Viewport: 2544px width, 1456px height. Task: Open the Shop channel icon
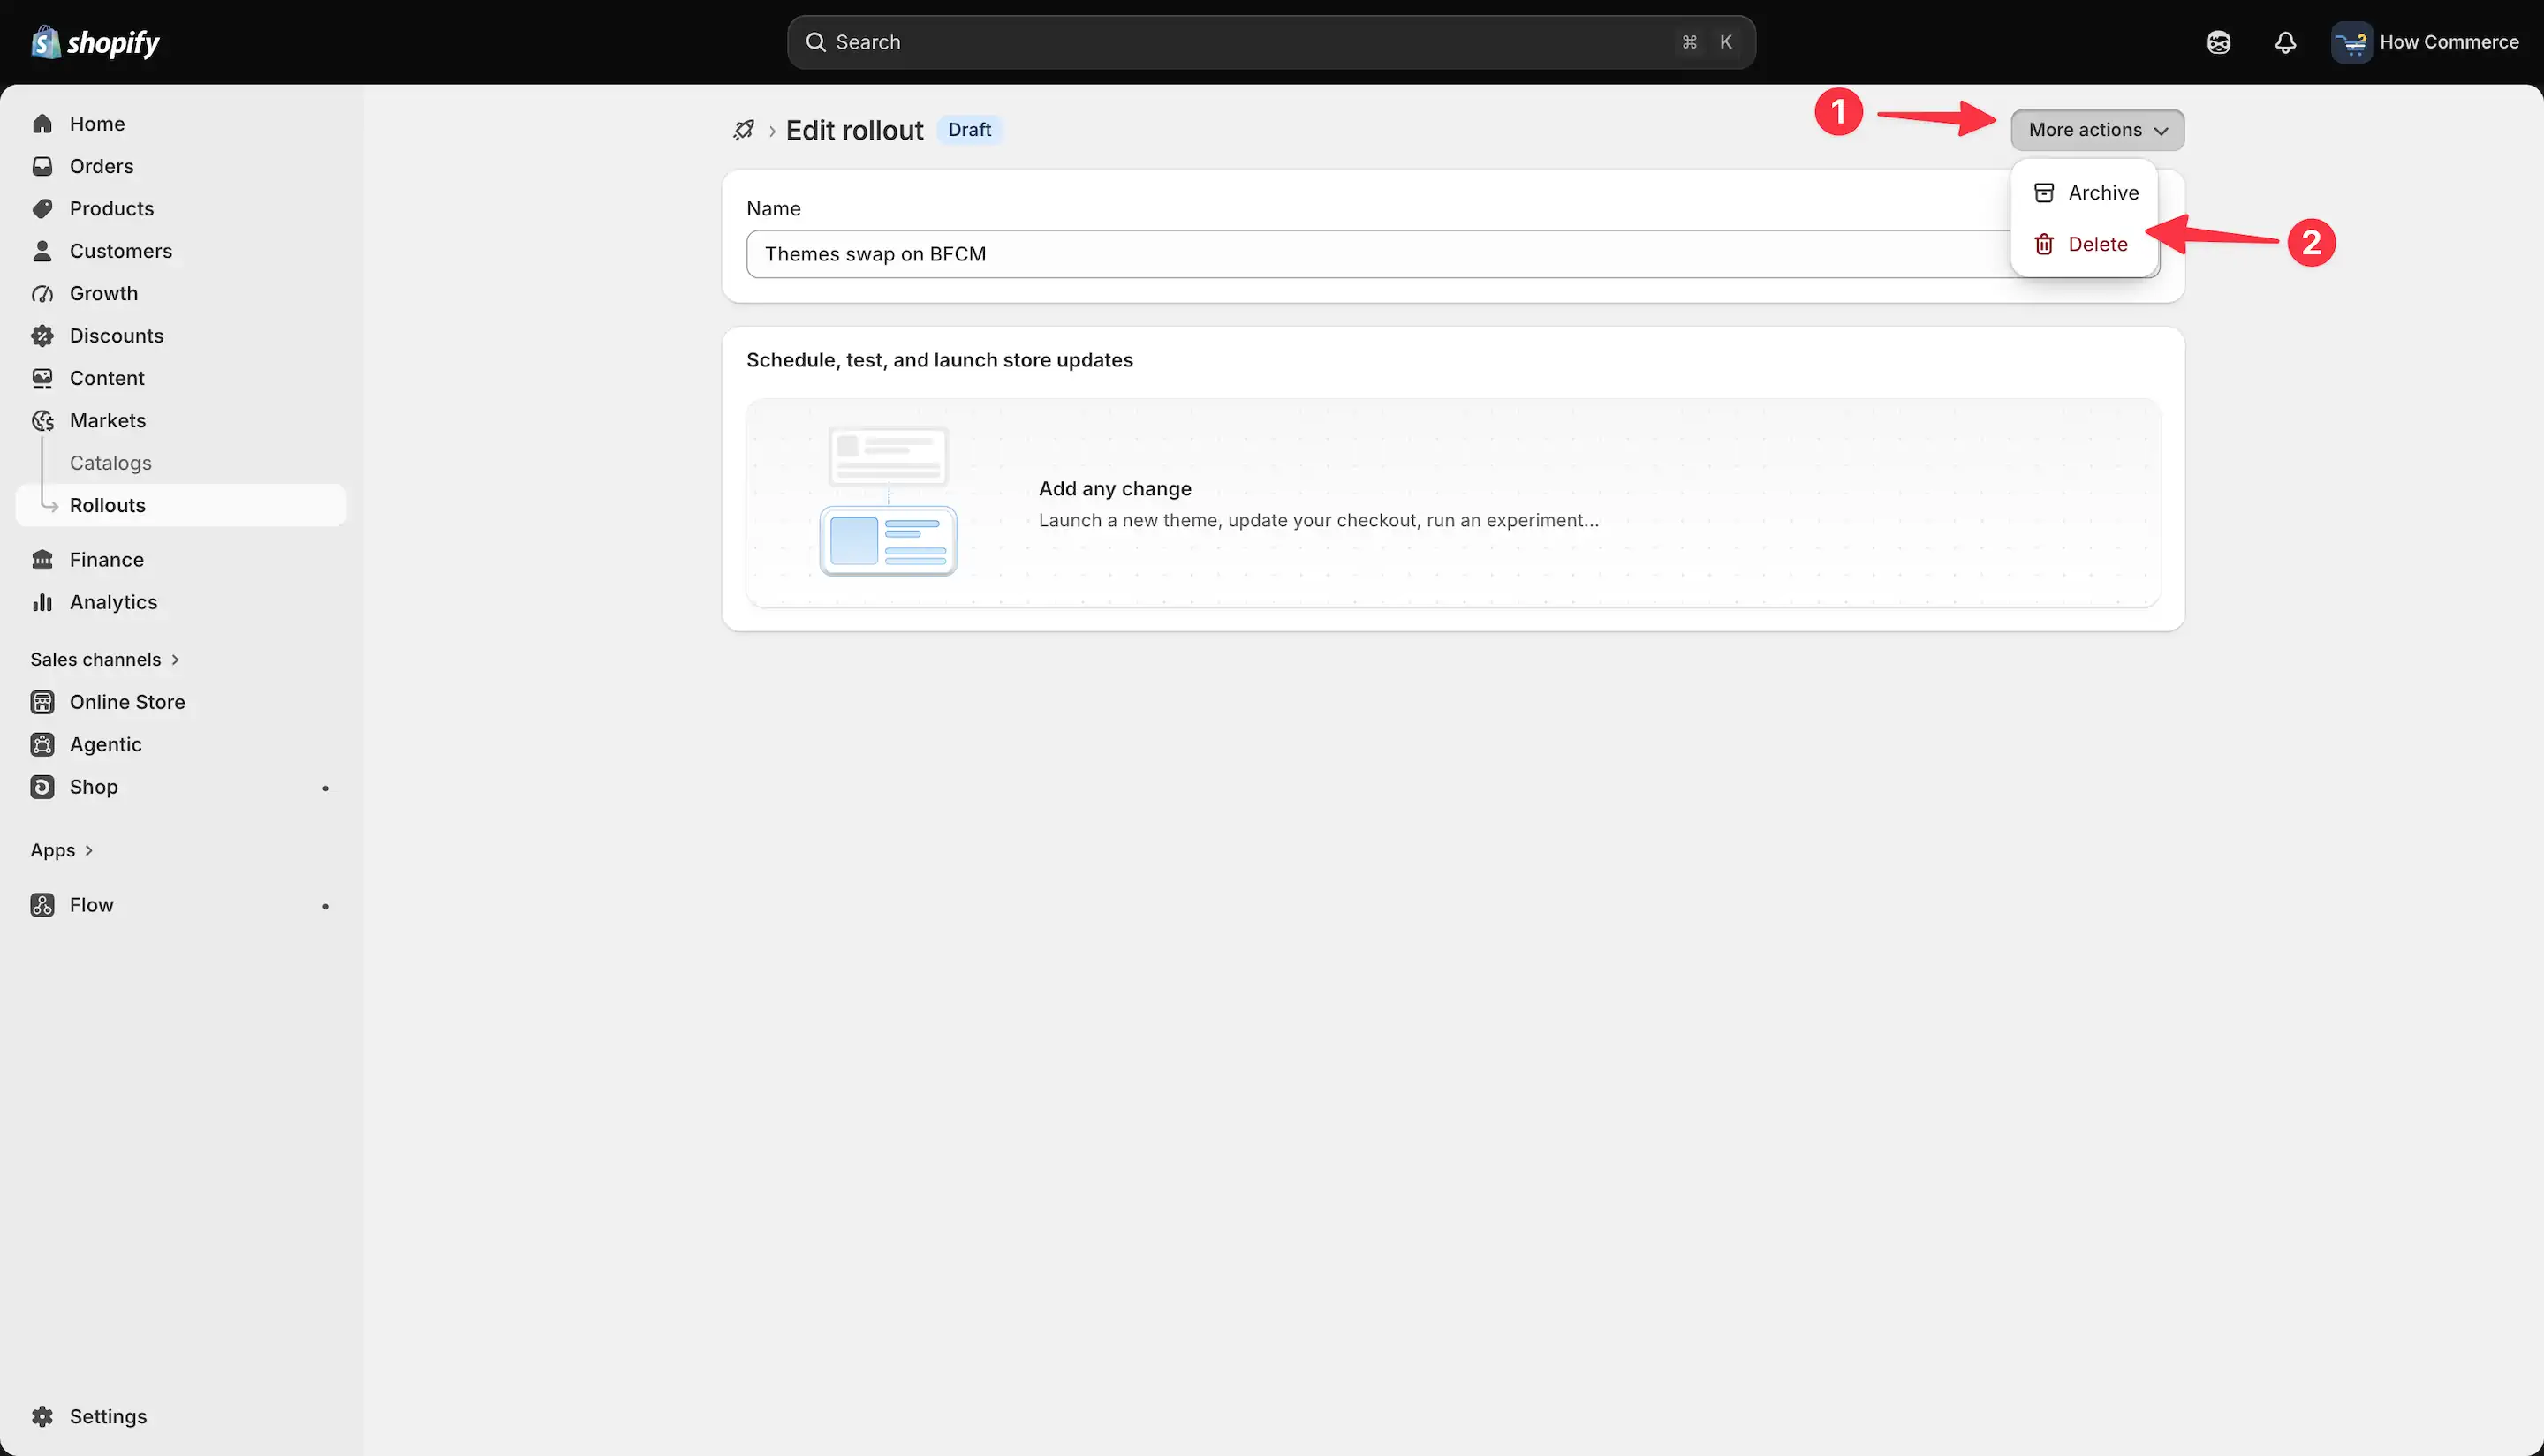tap(42, 787)
